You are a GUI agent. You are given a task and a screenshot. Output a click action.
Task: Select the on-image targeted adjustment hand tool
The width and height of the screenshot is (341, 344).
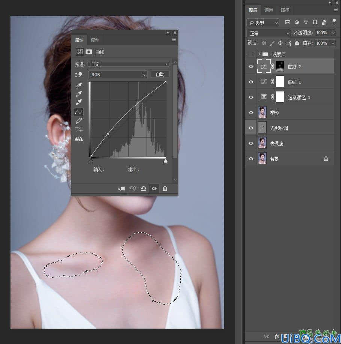coord(78,75)
